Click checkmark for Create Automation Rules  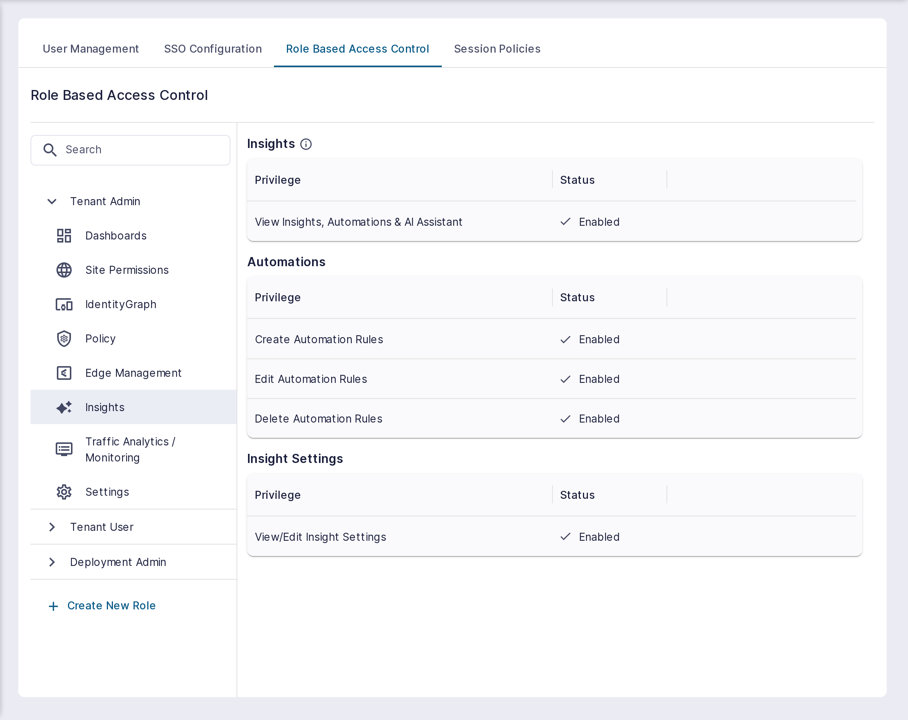click(x=565, y=339)
